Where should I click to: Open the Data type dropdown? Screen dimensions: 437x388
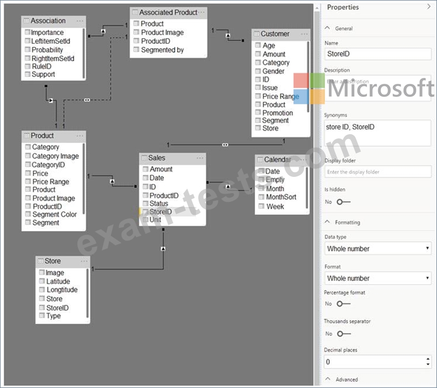[x=378, y=249]
